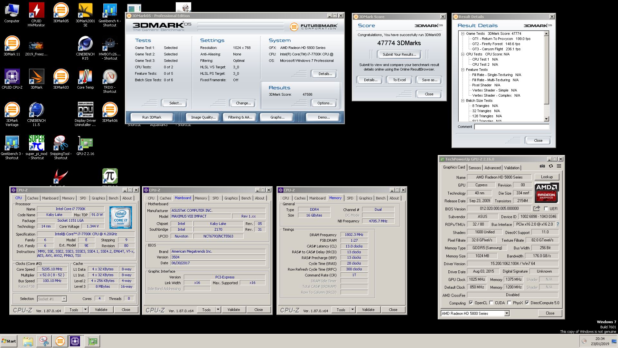
Task: Open the GPU-Z 2.16 desktop icon
Action: (85, 145)
